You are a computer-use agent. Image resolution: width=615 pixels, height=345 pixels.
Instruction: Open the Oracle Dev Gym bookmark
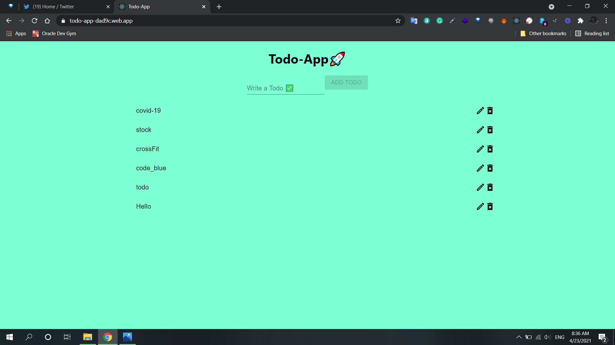tap(54, 34)
